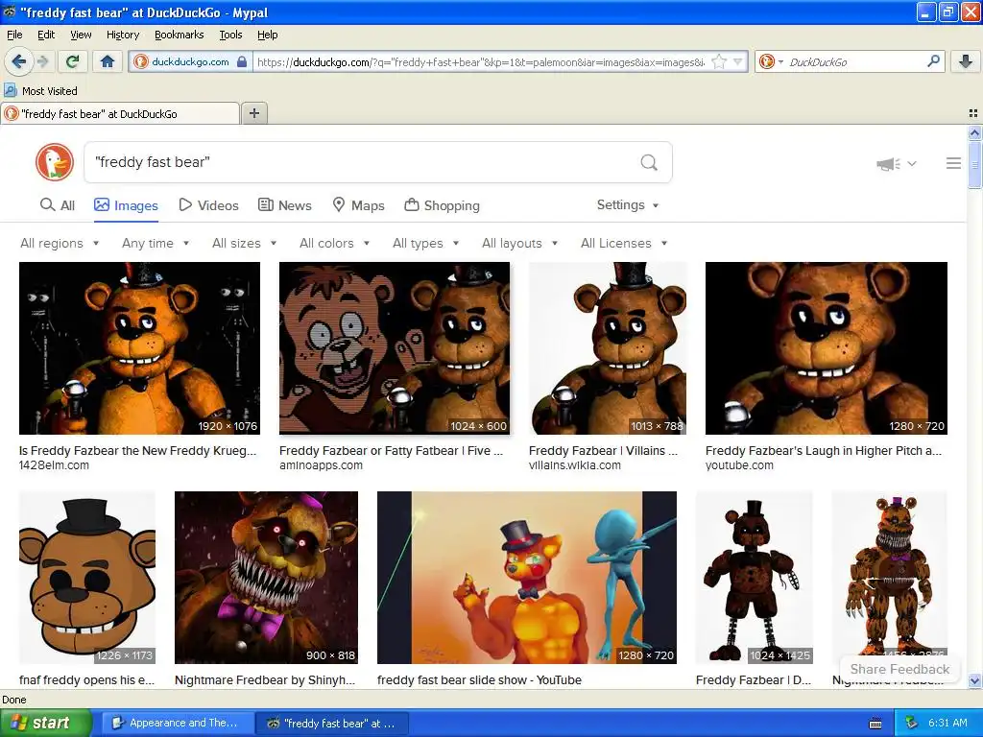The height and width of the screenshot is (737, 983).
Task: Open the History menu
Action: pyautogui.click(x=123, y=35)
